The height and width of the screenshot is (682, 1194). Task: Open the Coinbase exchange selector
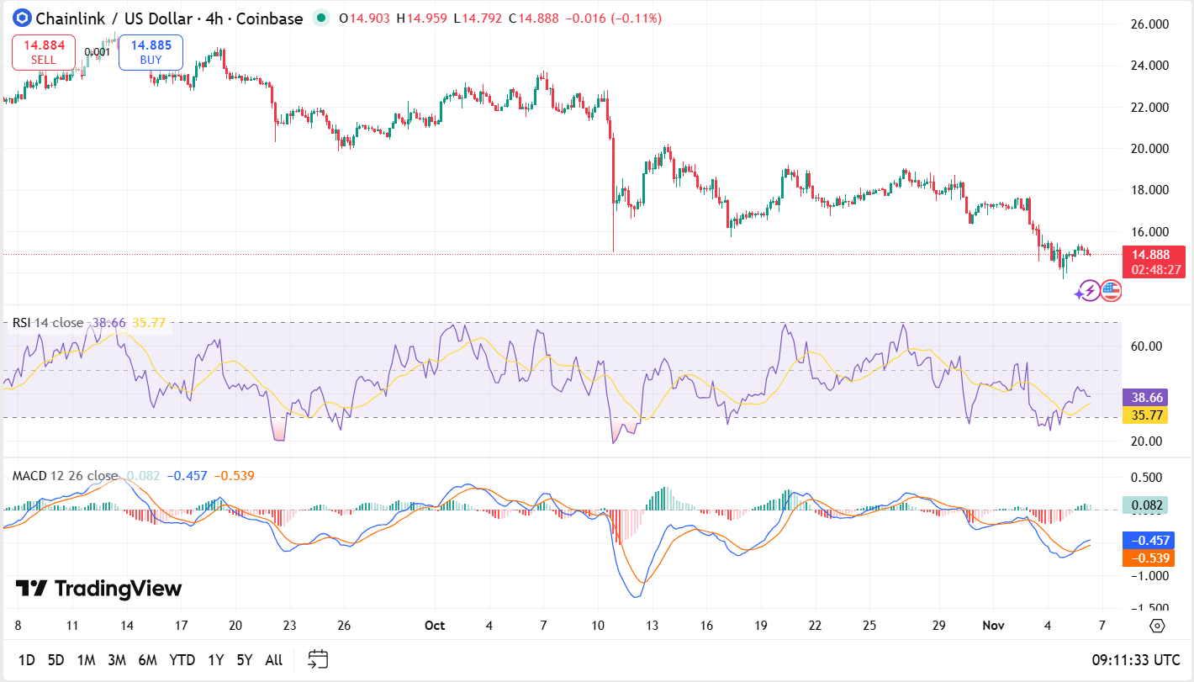[269, 18]
